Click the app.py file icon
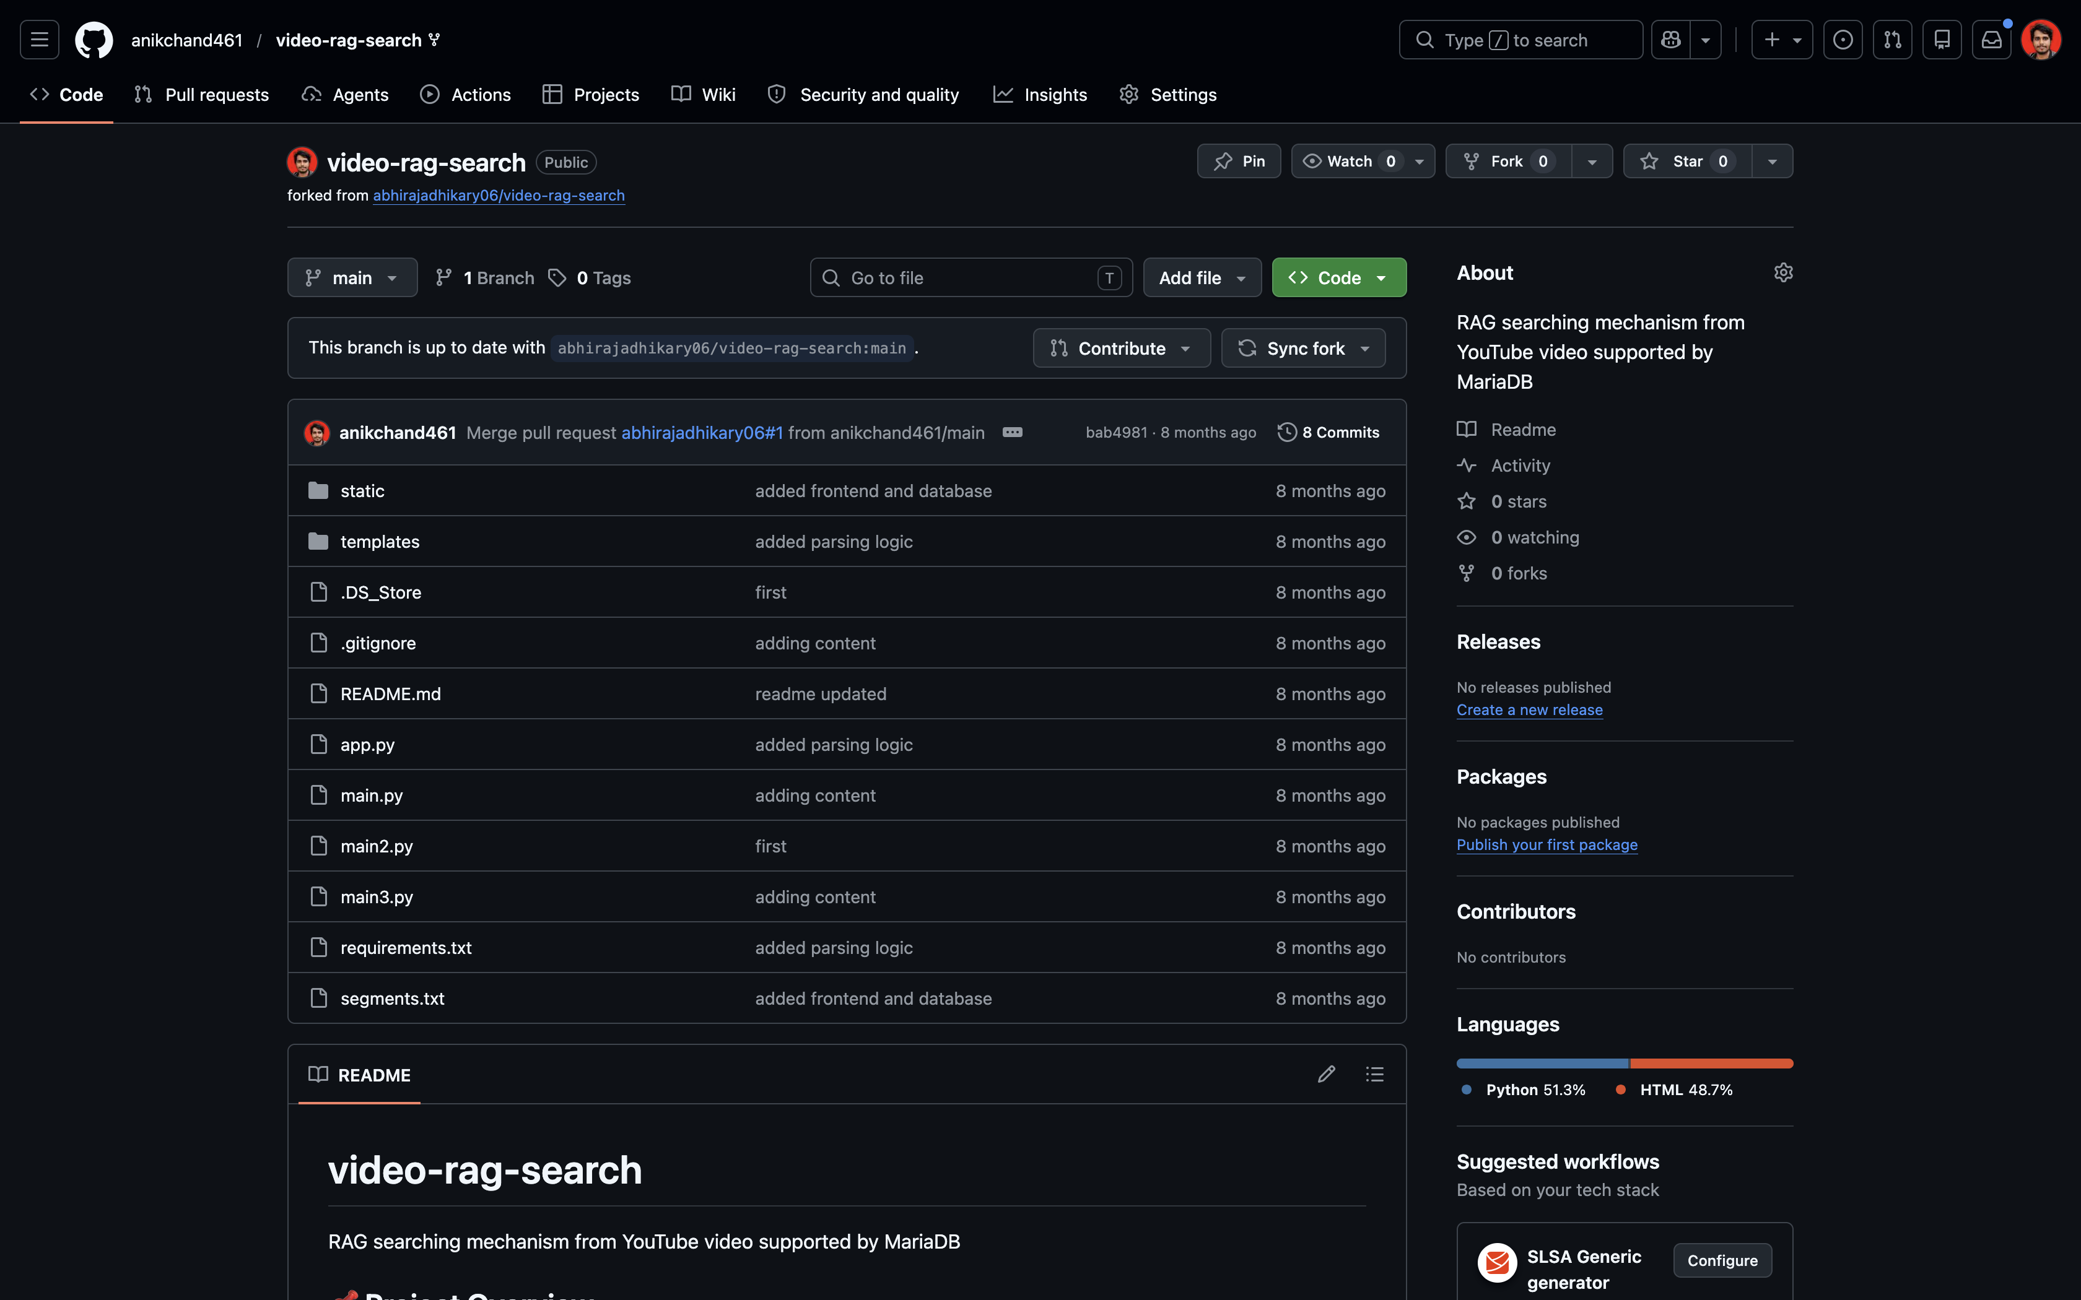 (x=318, y=745)
